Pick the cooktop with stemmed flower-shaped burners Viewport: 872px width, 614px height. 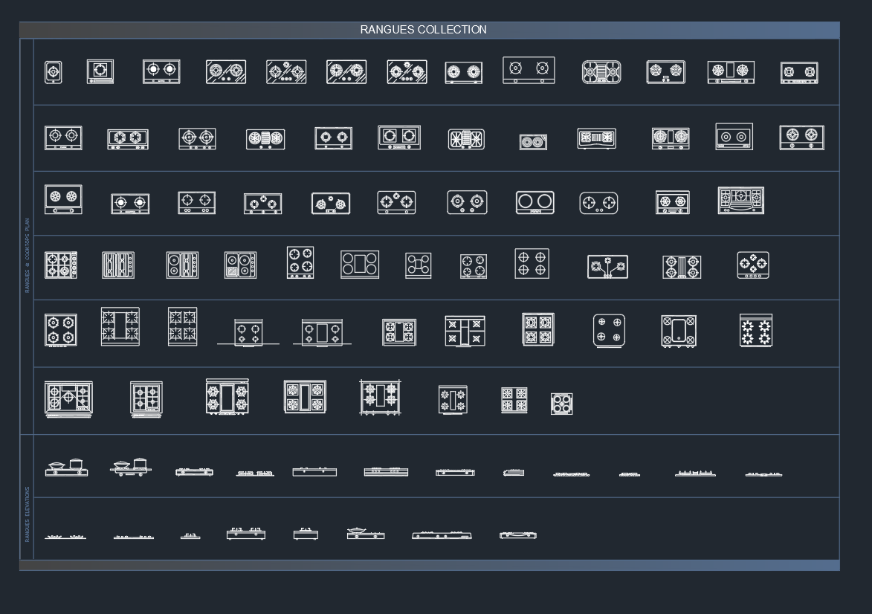point(608,267)
